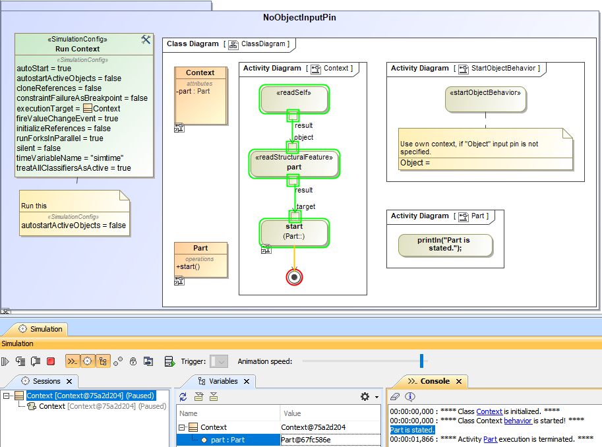Stop the simulation with red square
Viewport: 602px width, 447px height.
coord(51,361)
